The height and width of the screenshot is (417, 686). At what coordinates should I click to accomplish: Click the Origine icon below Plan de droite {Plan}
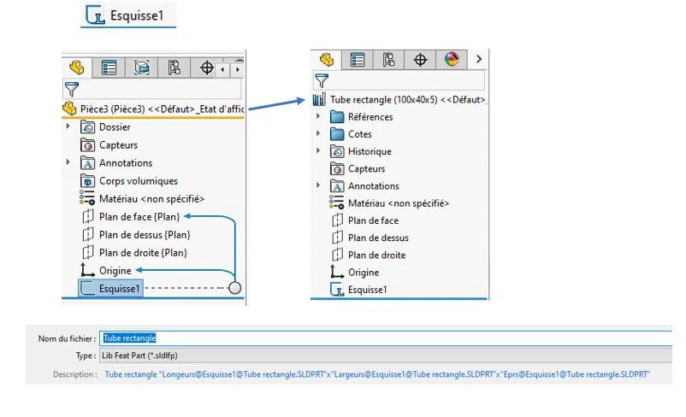point(87,271)
